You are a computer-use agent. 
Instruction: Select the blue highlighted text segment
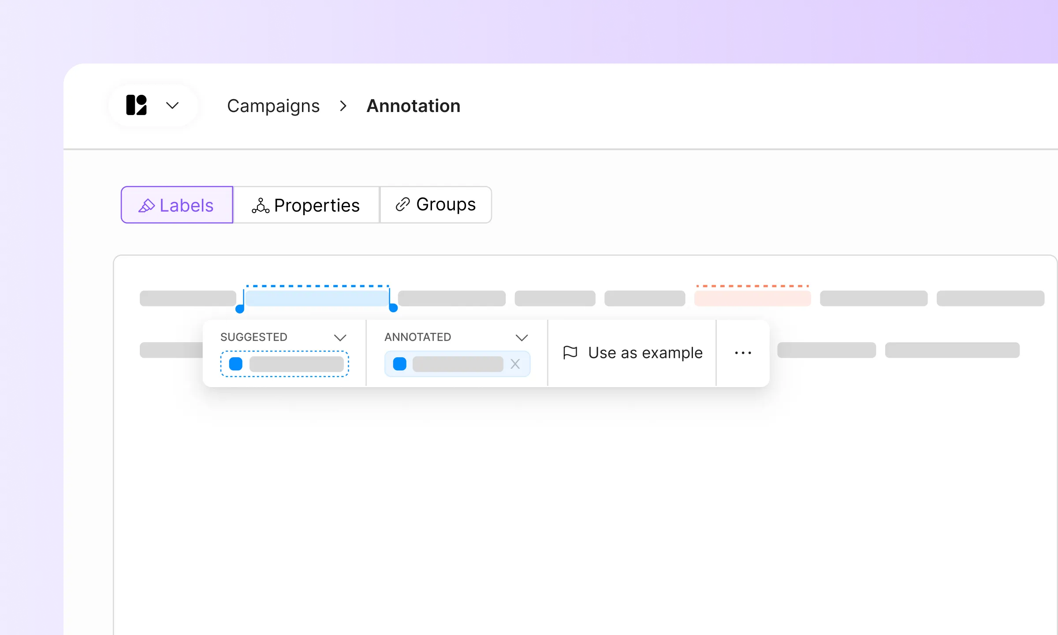pyautogui.click(x=317, y=298)
